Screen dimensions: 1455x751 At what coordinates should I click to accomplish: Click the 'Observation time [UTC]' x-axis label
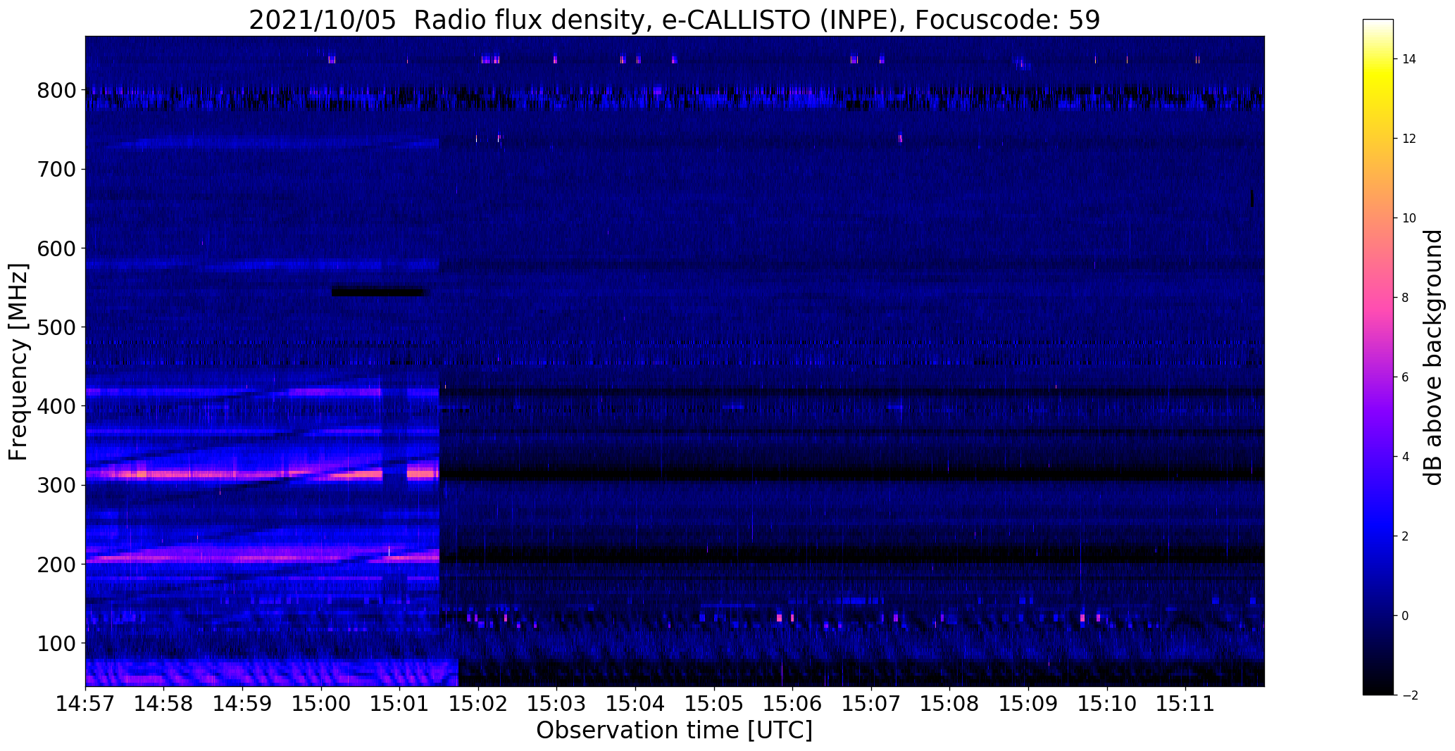pyautogui.click(x=674, y=731)
